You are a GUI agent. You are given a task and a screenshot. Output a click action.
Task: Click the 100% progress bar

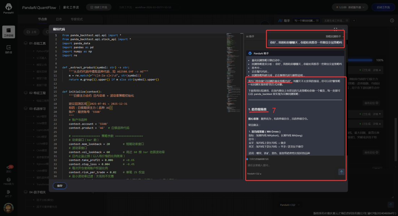[x=360, y=60]
